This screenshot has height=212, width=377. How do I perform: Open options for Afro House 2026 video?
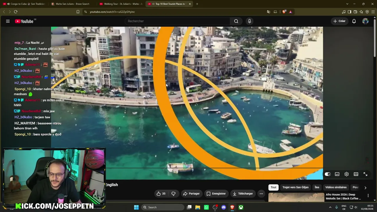tap(368, 196)
